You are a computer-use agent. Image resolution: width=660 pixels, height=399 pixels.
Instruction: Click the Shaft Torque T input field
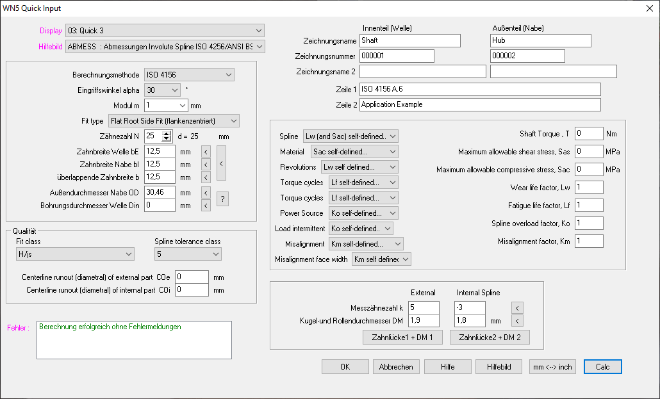[588, 134]
